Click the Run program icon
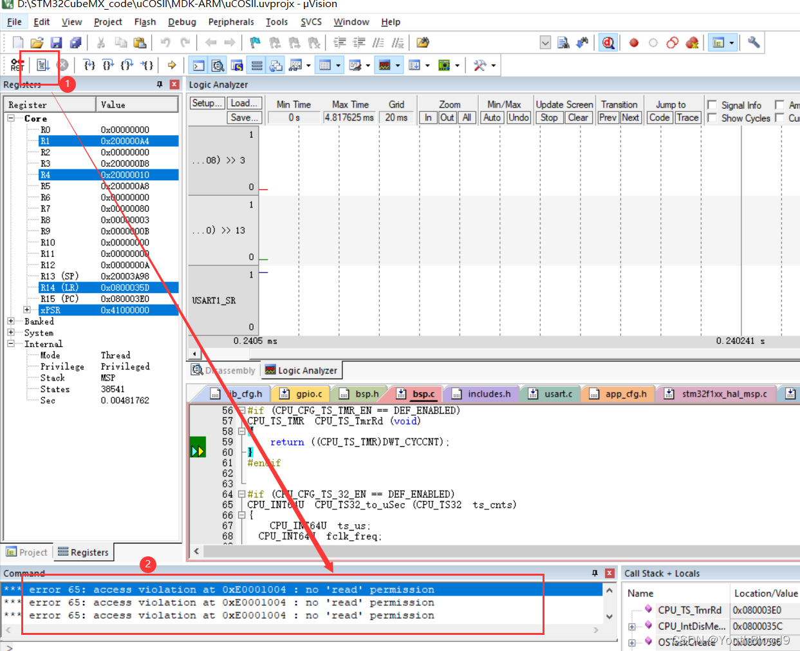This screenshot has height=651, width=800. (x=42, y=65)
